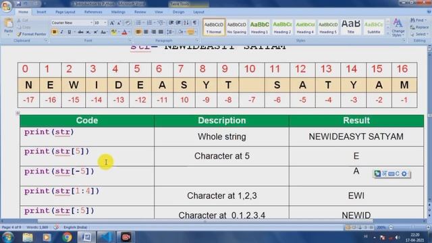Toggle Superscript formatting
The image size is (432, 243).
pyautogui.click(x=95, y=32)
